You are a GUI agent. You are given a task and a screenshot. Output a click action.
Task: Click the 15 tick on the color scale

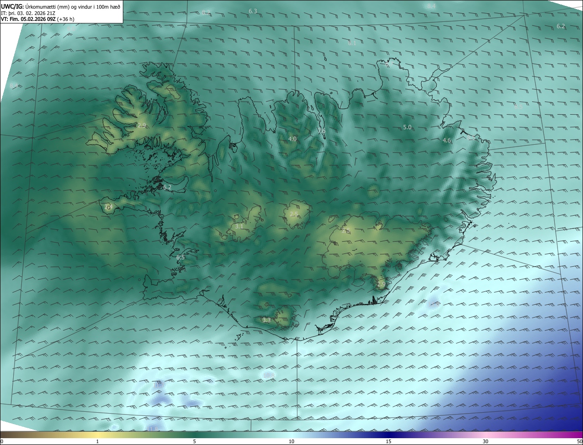tap(389, 441)
